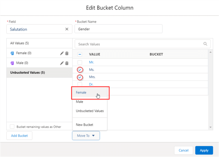Click the scrollbar down arrow
This screenshot has width=219, height=157.
[x=210, y=127]
